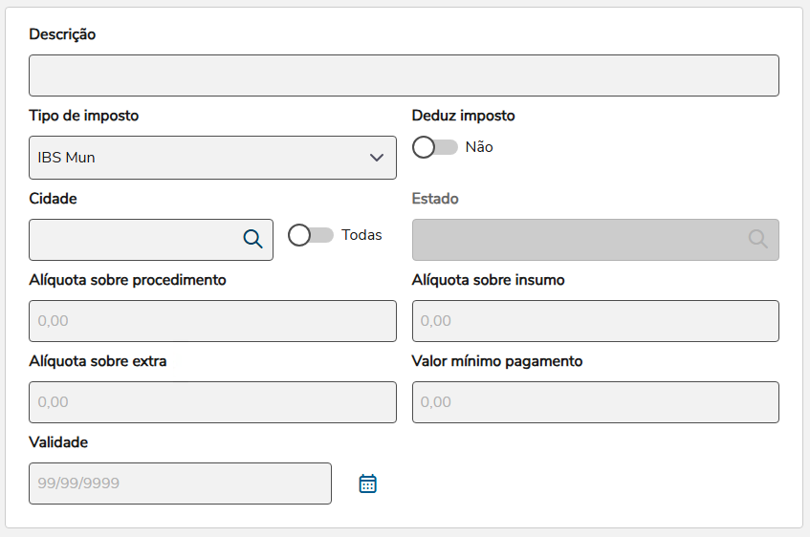Click the Deduz imposto heading label
Viewport: 810px width, 537px height.
pos(463,116)
